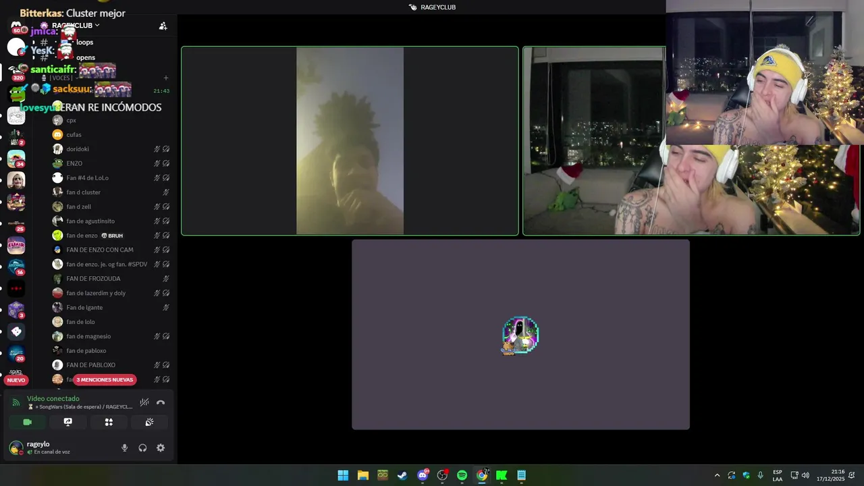
Task: Select user fan de lazerdim y doly
Action: pyautogui.click(x=111, y=293)
